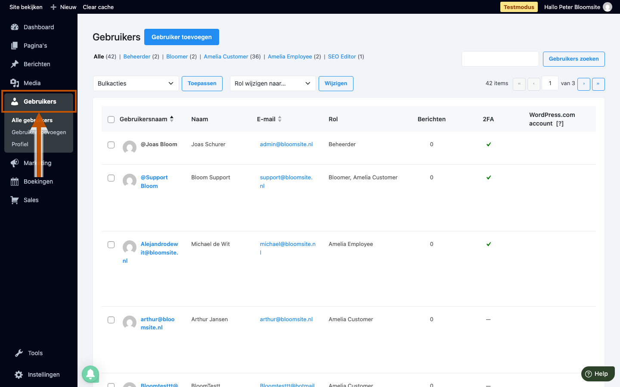
Task: Click the arthur@bloomsite.nl email link
Action: [x=286, y=319]
